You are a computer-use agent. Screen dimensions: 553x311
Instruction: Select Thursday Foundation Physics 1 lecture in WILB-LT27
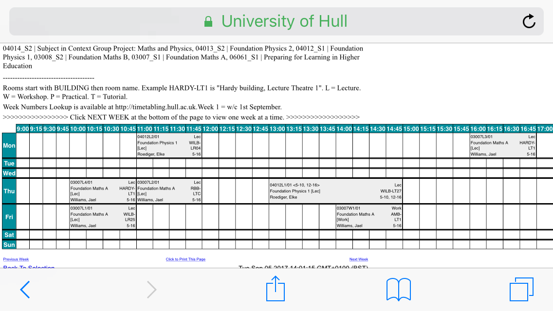[336, 191]
